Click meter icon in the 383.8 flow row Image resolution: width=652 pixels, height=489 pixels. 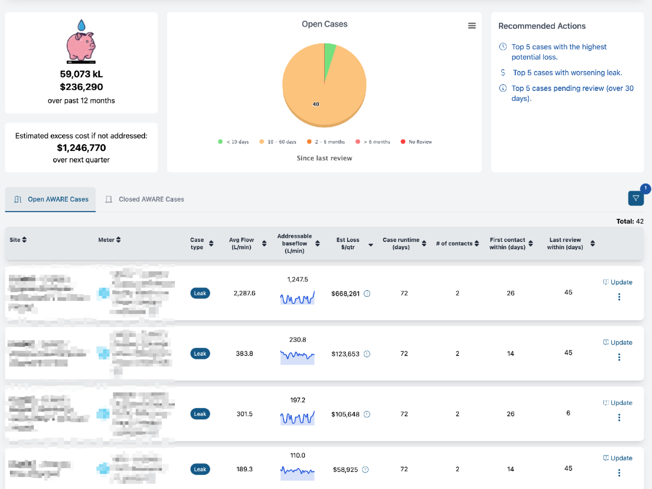(104, 354)
